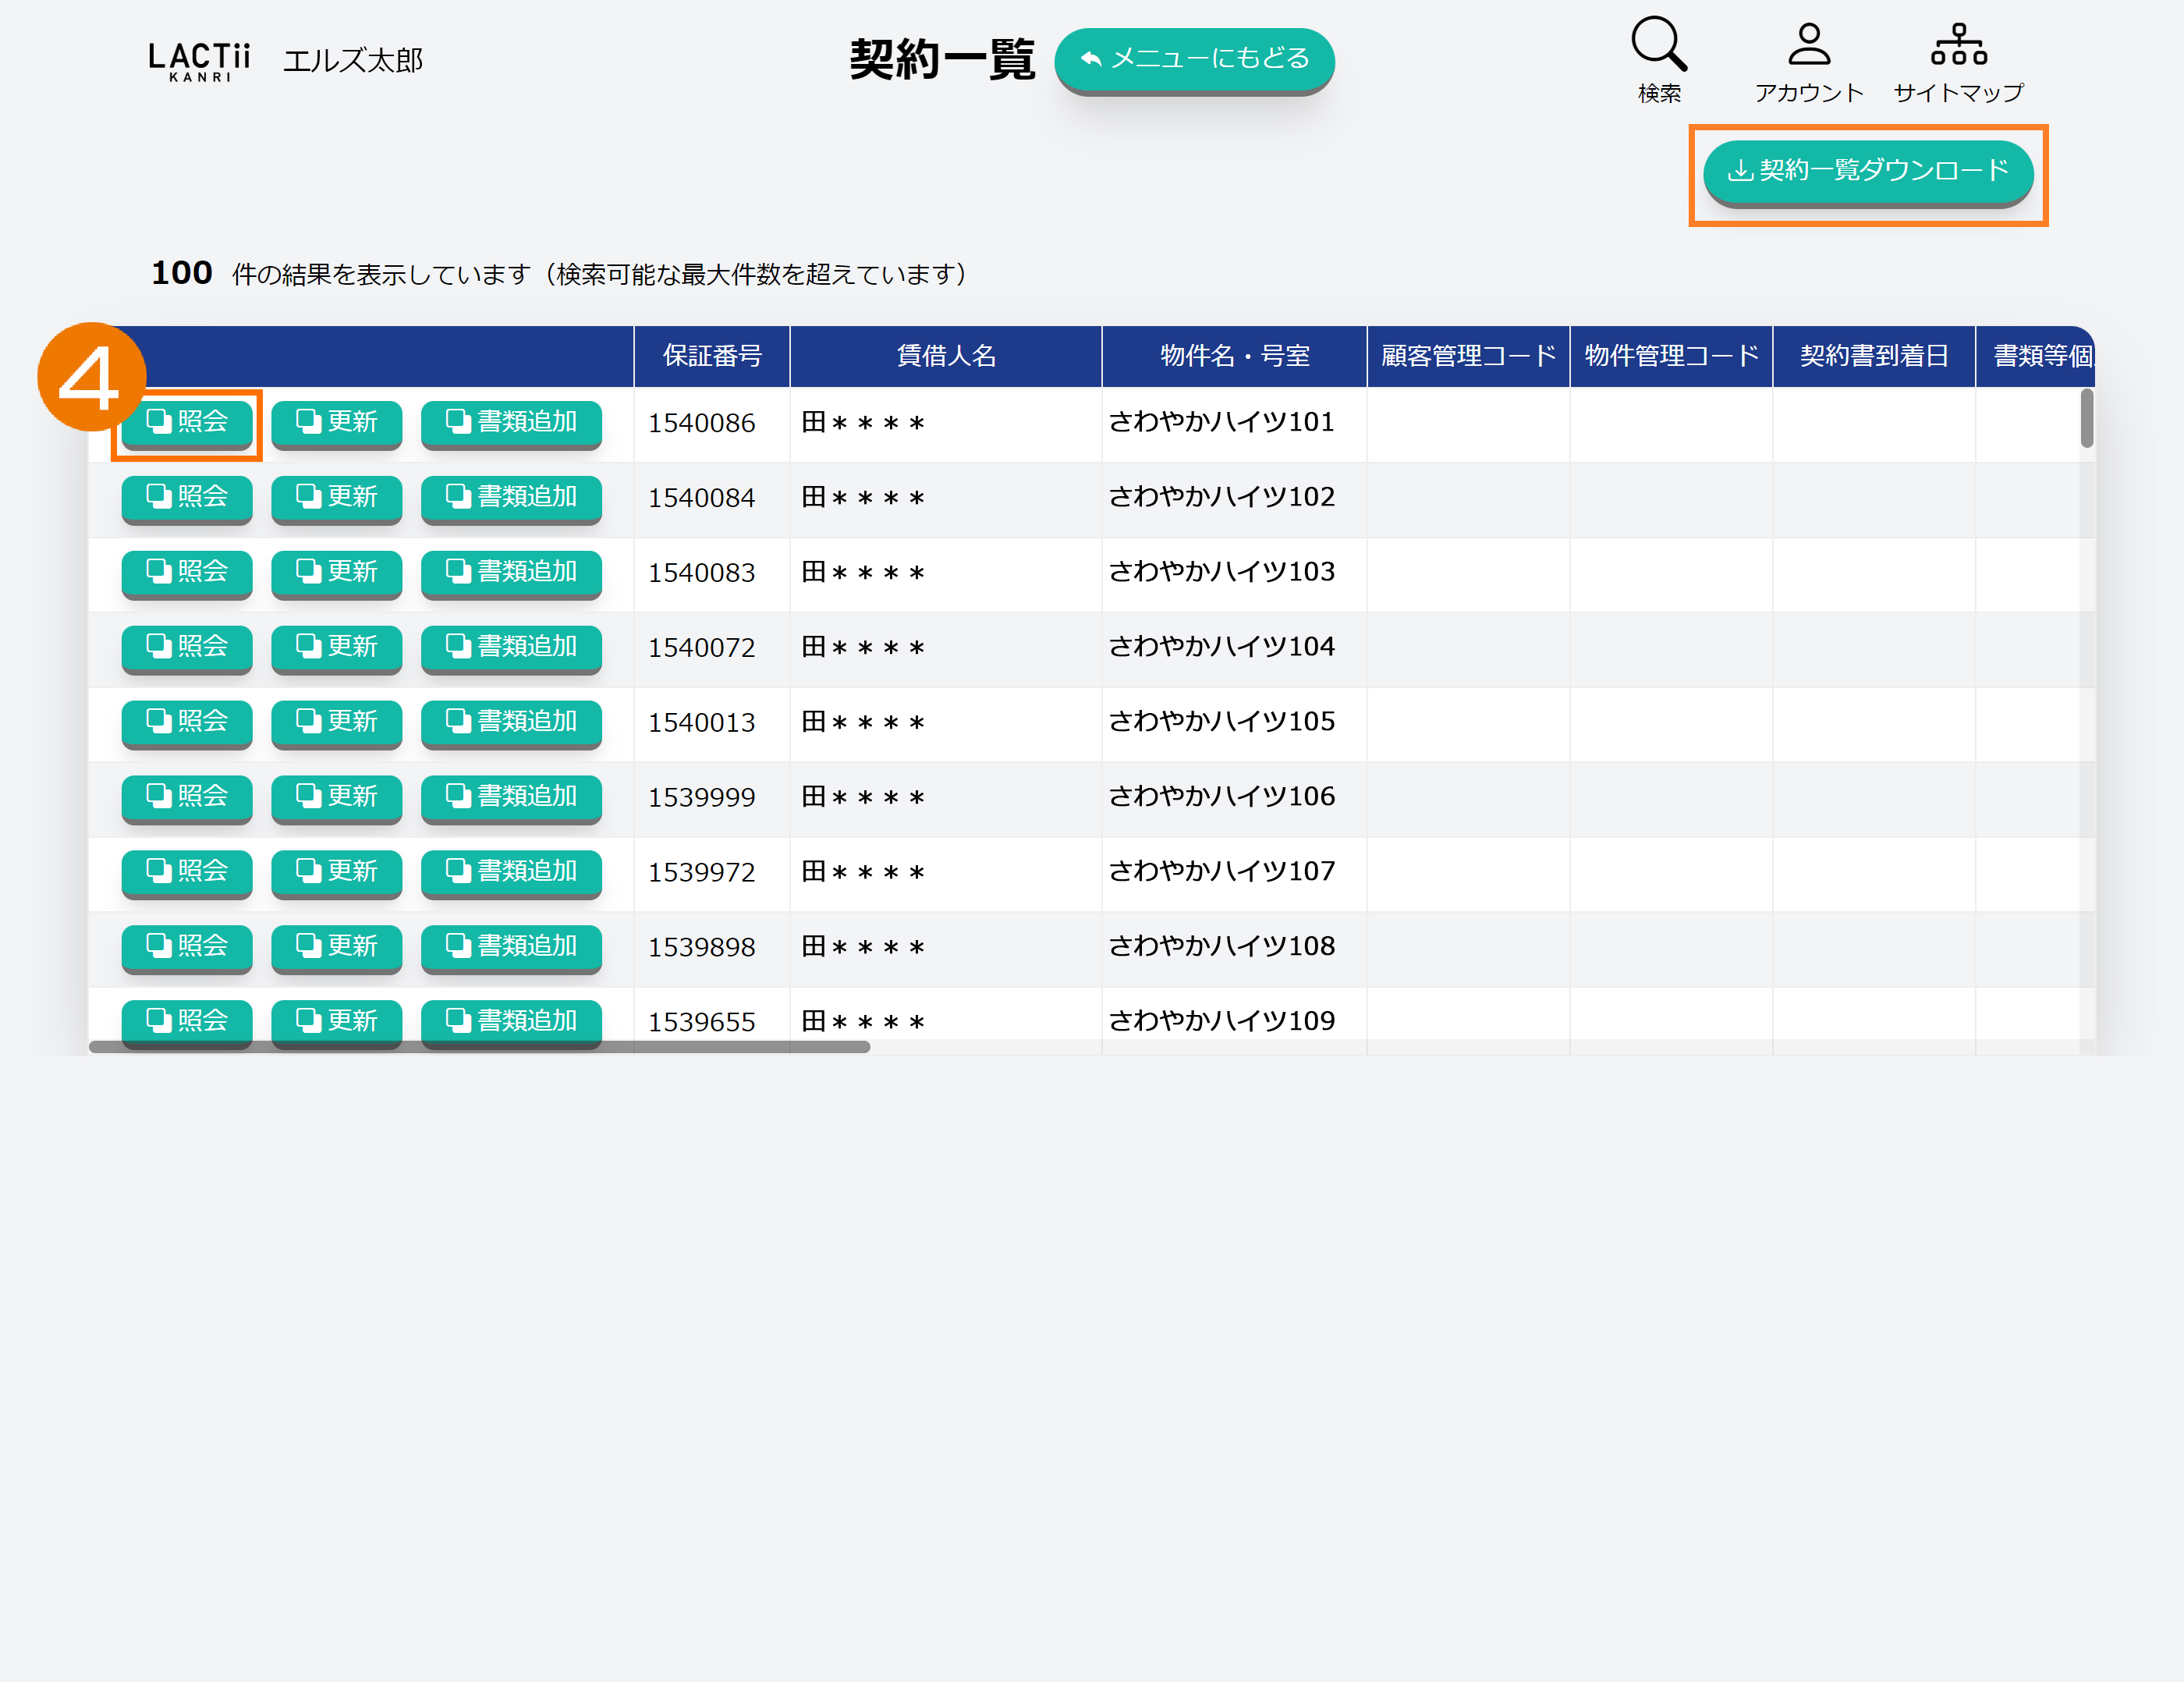Download the list via 契約一覧ダウンロード
Image resolution: width=2184 pixels, height=1682 pixels.
[x=1867, y=171]
